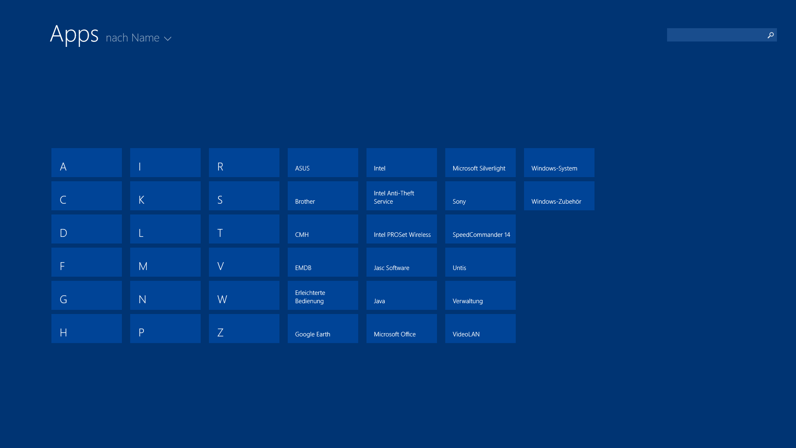Open the ASUS folder group
The height and width of the screenshot is (448, 796).
pyautogui.click(x=323, y=163)
